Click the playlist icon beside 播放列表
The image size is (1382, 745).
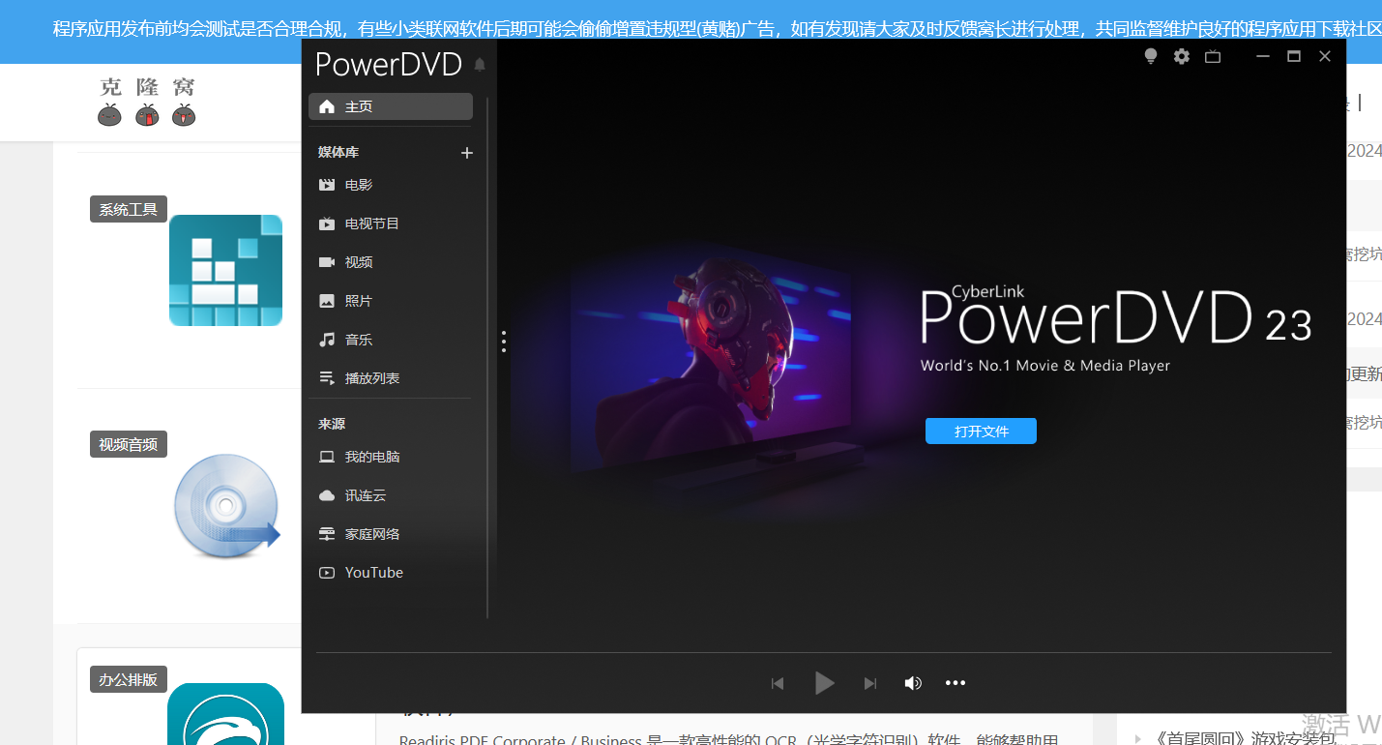pyautogui.click(x=327, y=378)
